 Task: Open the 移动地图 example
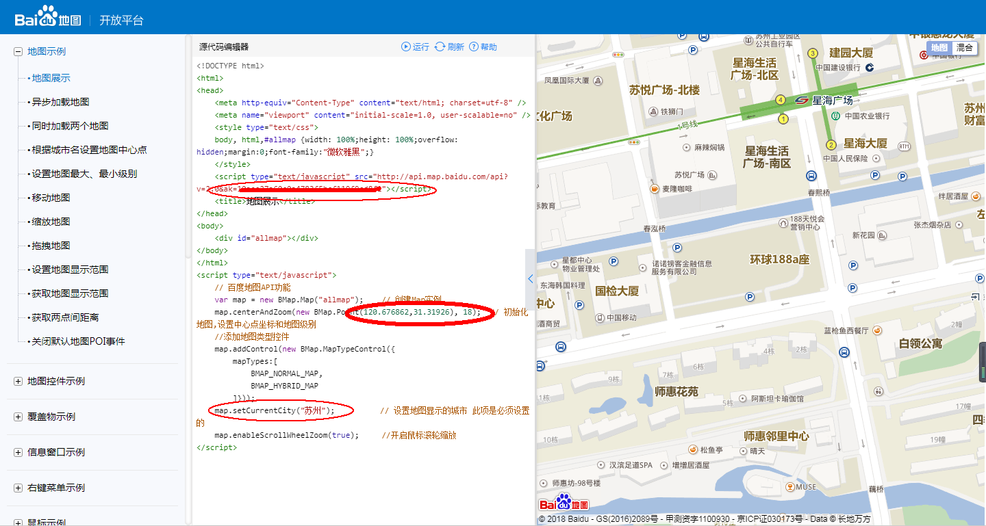point(51,198)
